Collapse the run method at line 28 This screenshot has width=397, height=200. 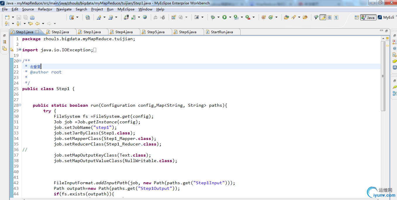[x=20, y=105]
